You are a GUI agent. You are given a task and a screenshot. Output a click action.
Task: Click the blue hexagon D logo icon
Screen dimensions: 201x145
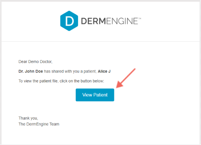(69, 21)
